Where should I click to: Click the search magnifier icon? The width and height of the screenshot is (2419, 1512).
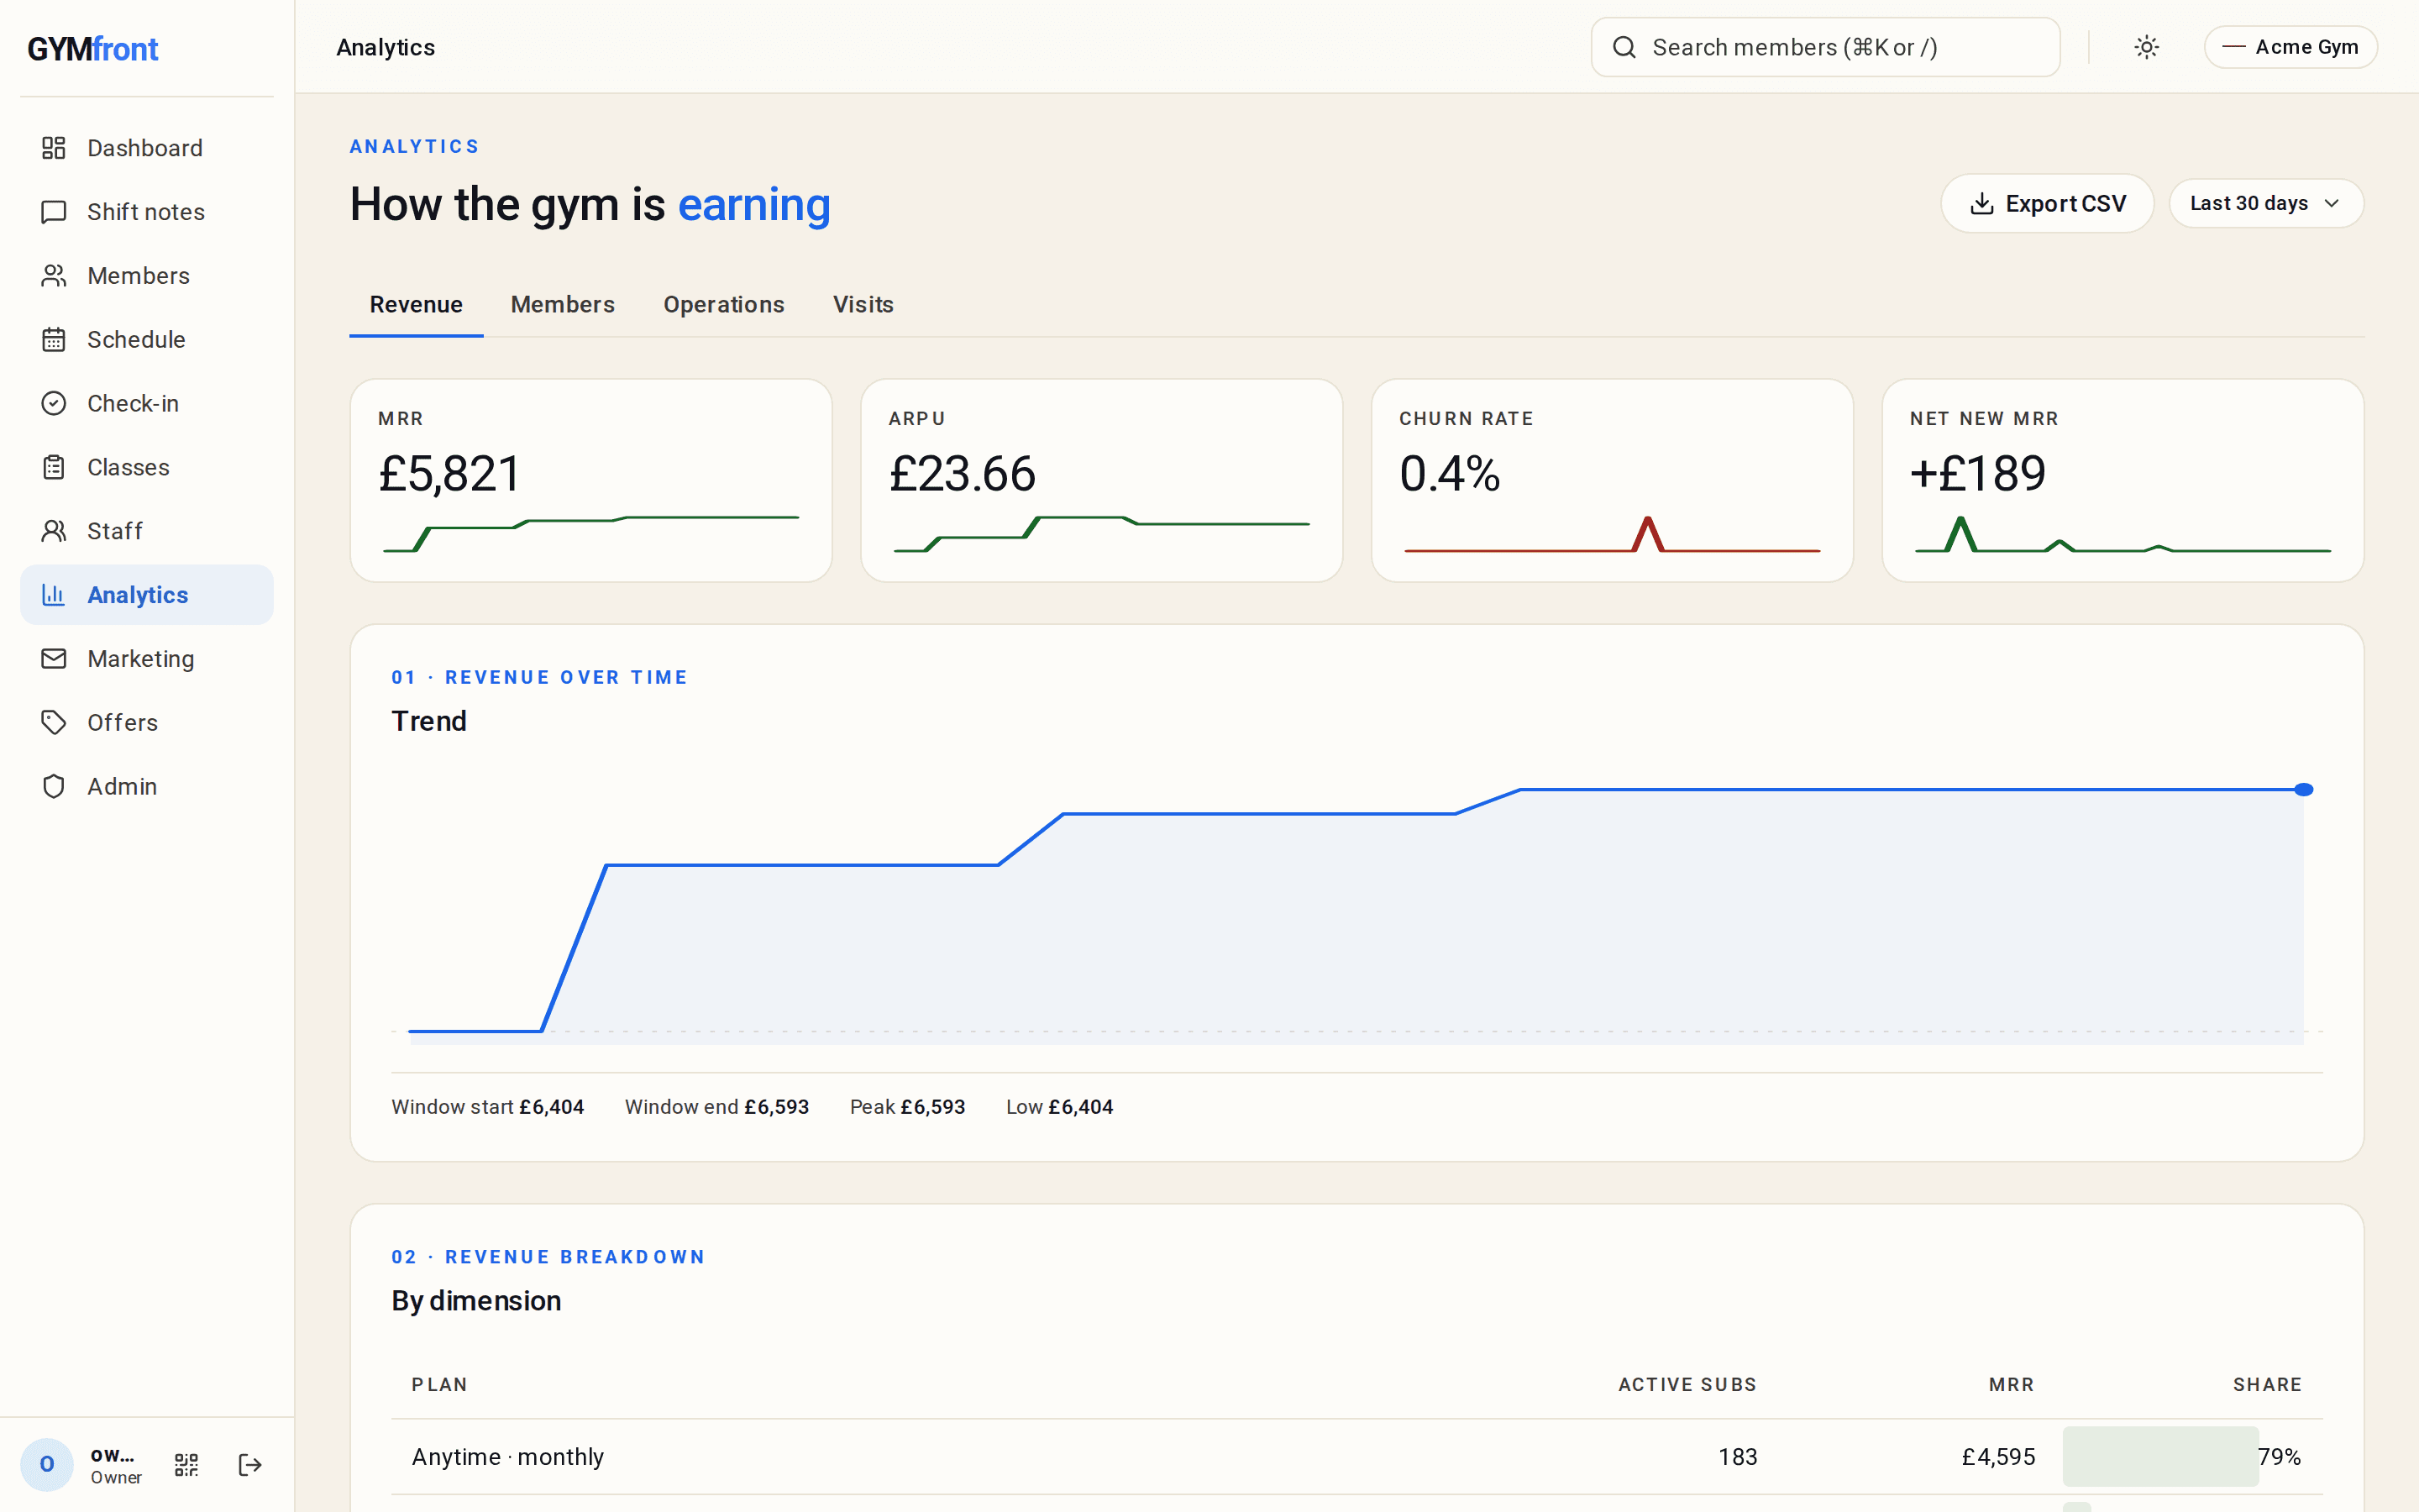click(1624, 47)
